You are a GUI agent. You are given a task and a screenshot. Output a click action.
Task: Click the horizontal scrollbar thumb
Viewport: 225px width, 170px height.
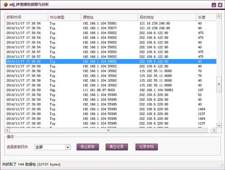tap(108, 130)
